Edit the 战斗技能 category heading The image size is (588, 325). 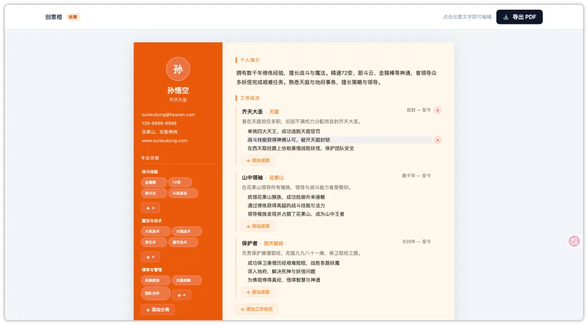pyautogui.click(x=150, y=172)
